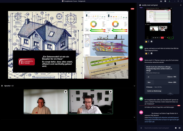Click the badge icon on right speaker video

click(x=111, y=92)
